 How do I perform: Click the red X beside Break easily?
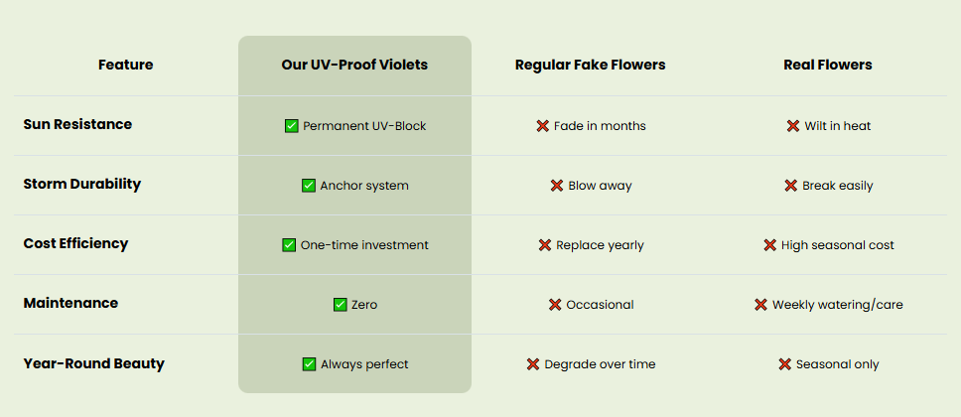(x=791, y=186)
